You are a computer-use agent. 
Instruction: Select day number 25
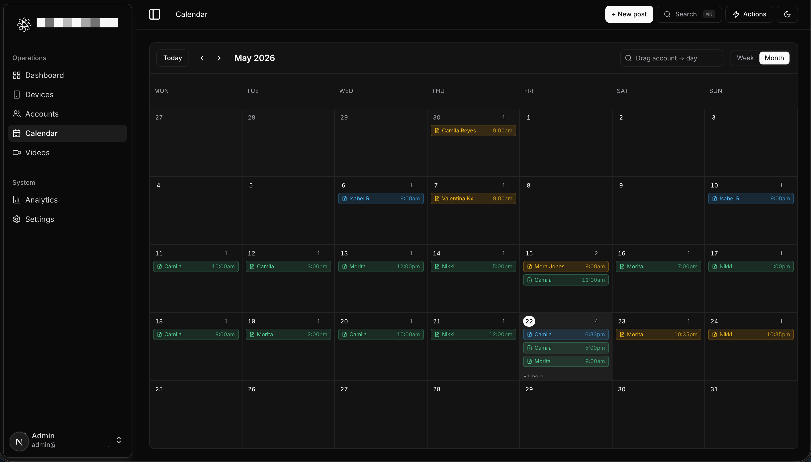click(x=159, y=389)
